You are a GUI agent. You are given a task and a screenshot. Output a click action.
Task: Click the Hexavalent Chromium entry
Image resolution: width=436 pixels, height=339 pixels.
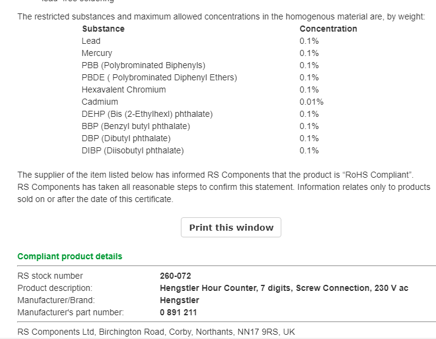[x=124, y=89]
